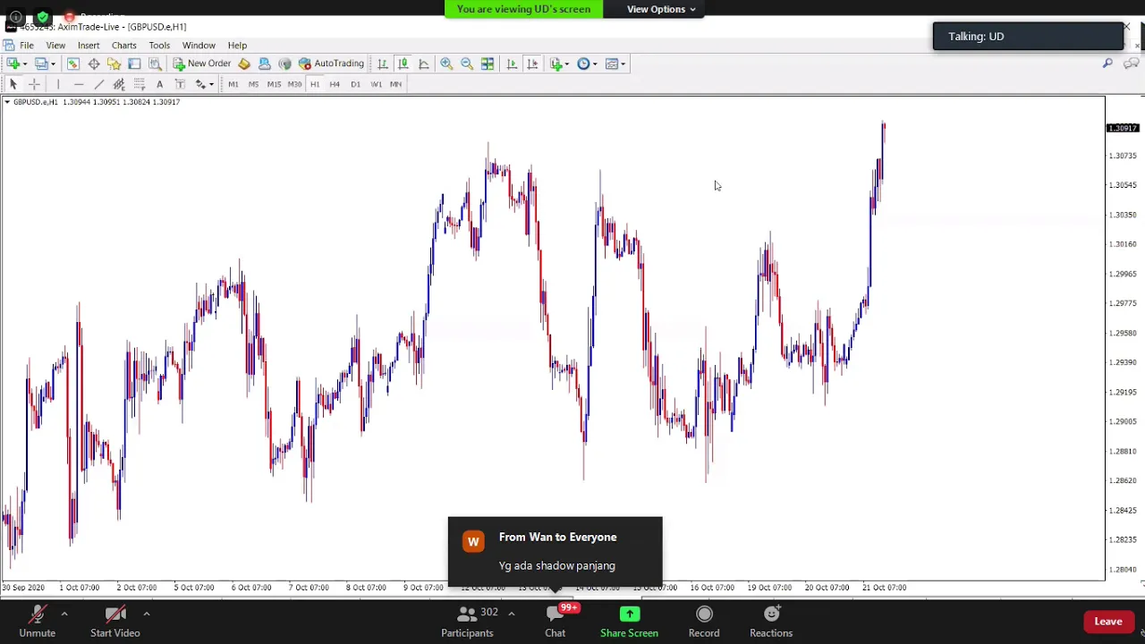Switch timeframe to M5
The height and width of the screenshot is (644, 1145).
pyautogui.click(x=253, y=84)
